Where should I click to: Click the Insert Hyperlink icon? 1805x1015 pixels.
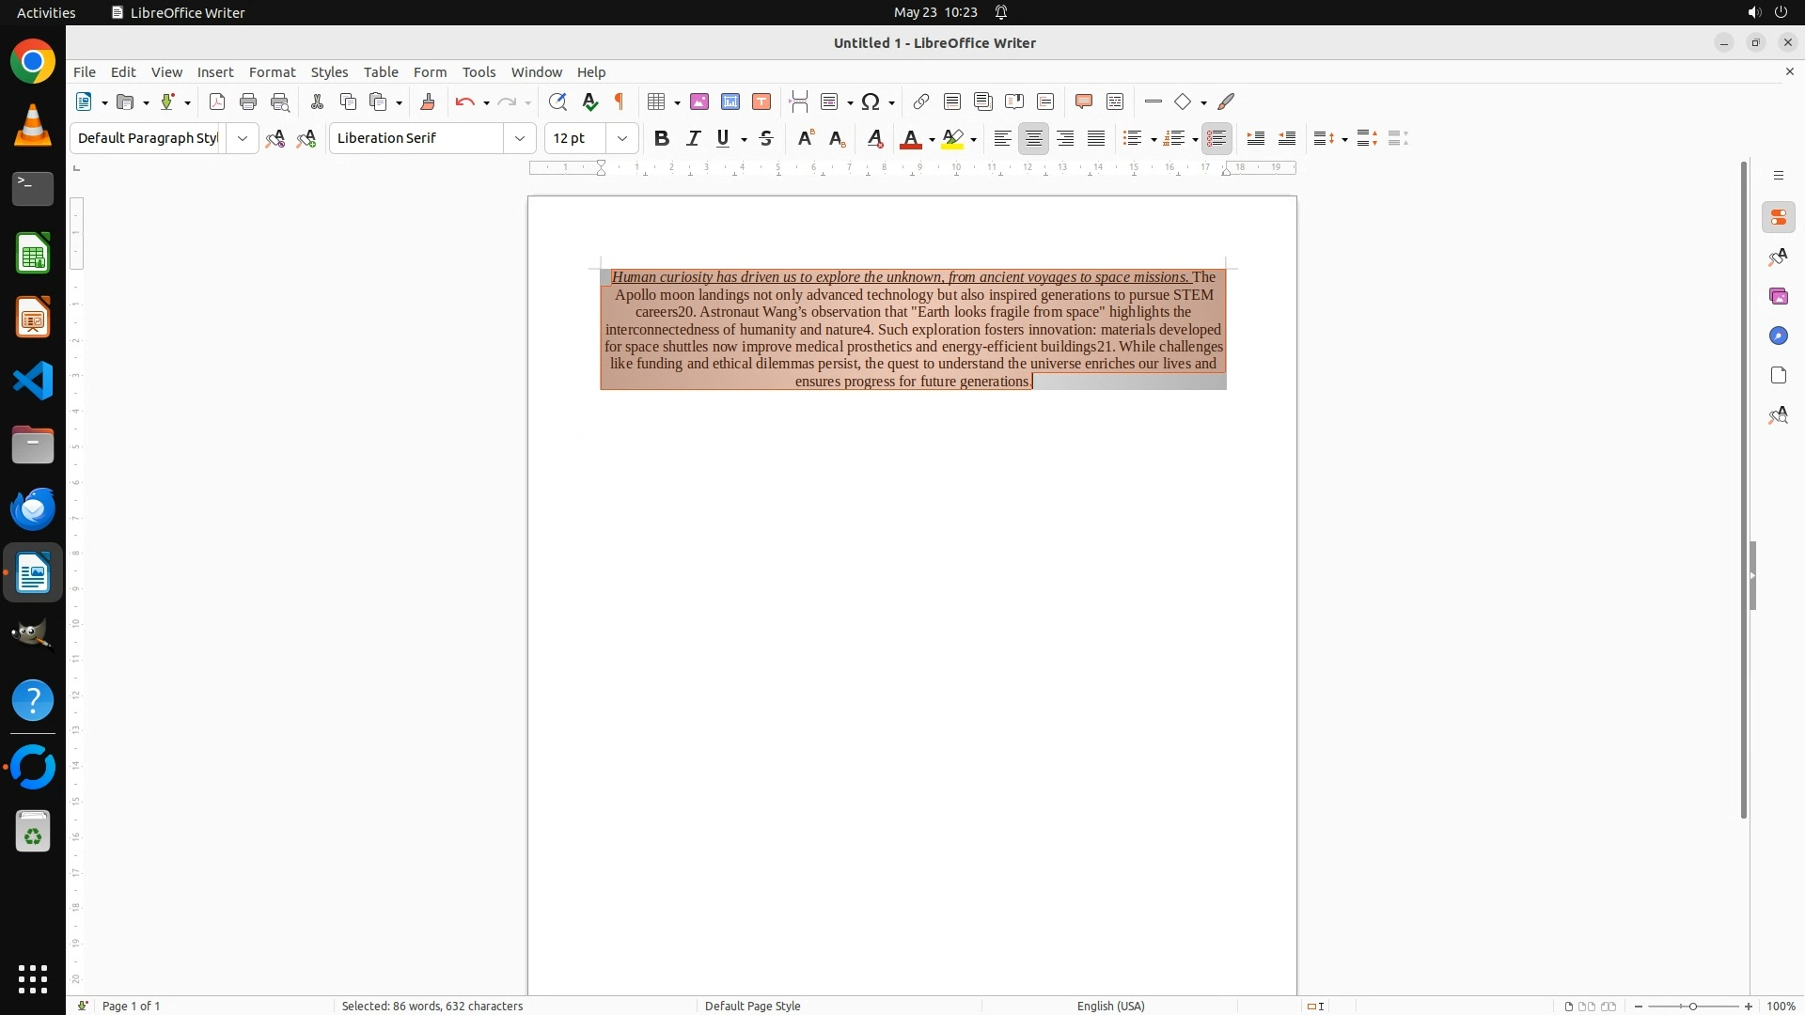921,102
